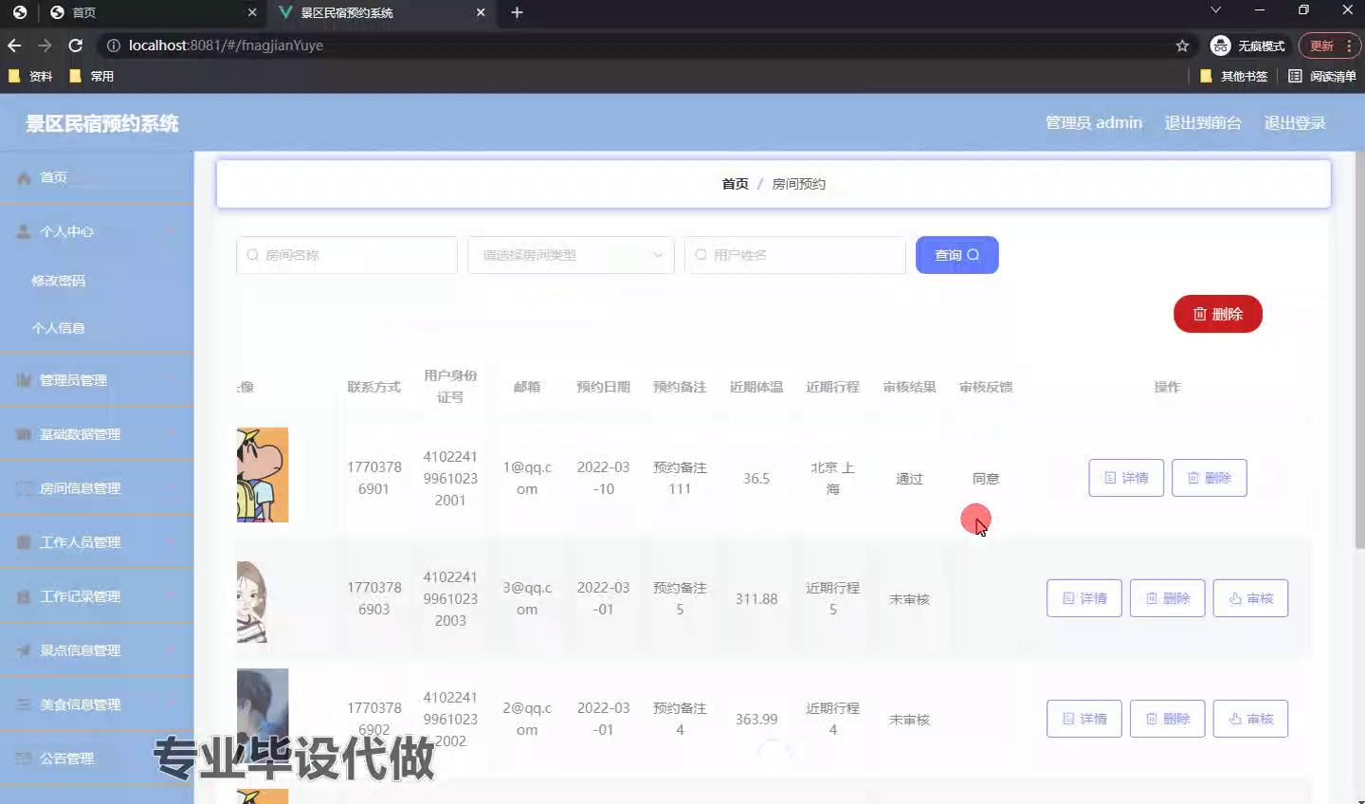The image size is (1365, 804).
Task: Click the 房间名称 search input field
Action: 347,255
